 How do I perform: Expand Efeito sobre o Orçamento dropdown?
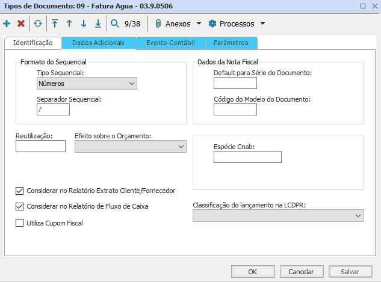[130, 146]
